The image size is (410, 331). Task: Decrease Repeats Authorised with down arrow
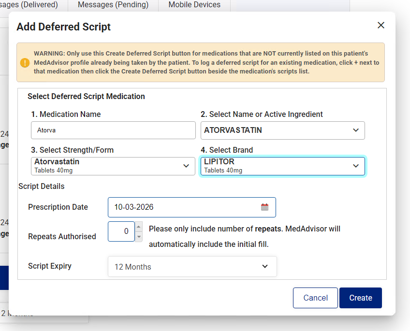139,237
